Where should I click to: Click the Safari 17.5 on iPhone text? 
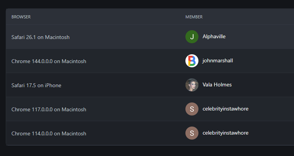[x=36, y=85]
